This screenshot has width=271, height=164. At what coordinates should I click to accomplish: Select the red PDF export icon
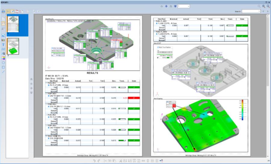pyautogui.click(x=17, y=11)
